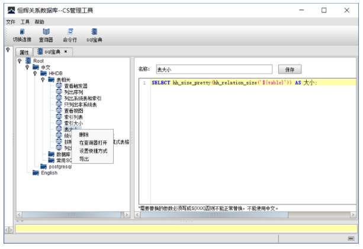Click the yellow message bar at bottom
Viewport: 363px width, 249px height.
coord(186,229)
